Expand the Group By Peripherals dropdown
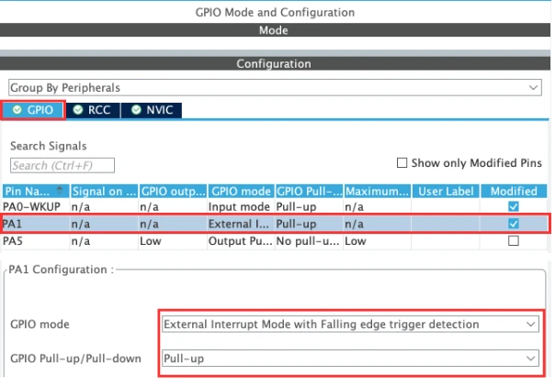The image size is (555, 387). [x=534, y=87]
